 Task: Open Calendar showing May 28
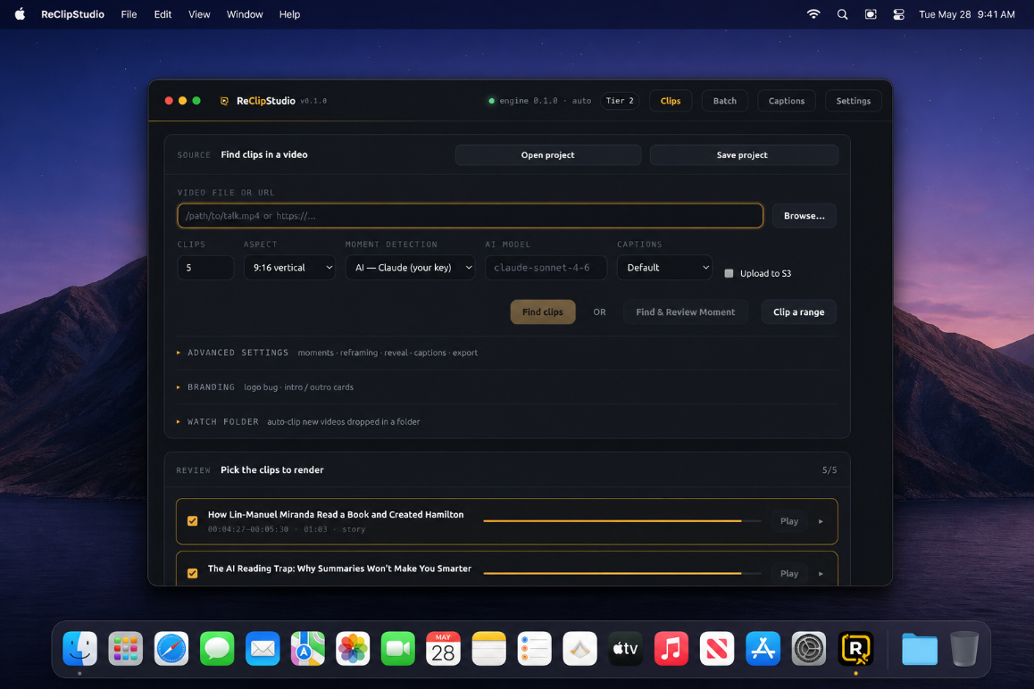click(443, 649)
